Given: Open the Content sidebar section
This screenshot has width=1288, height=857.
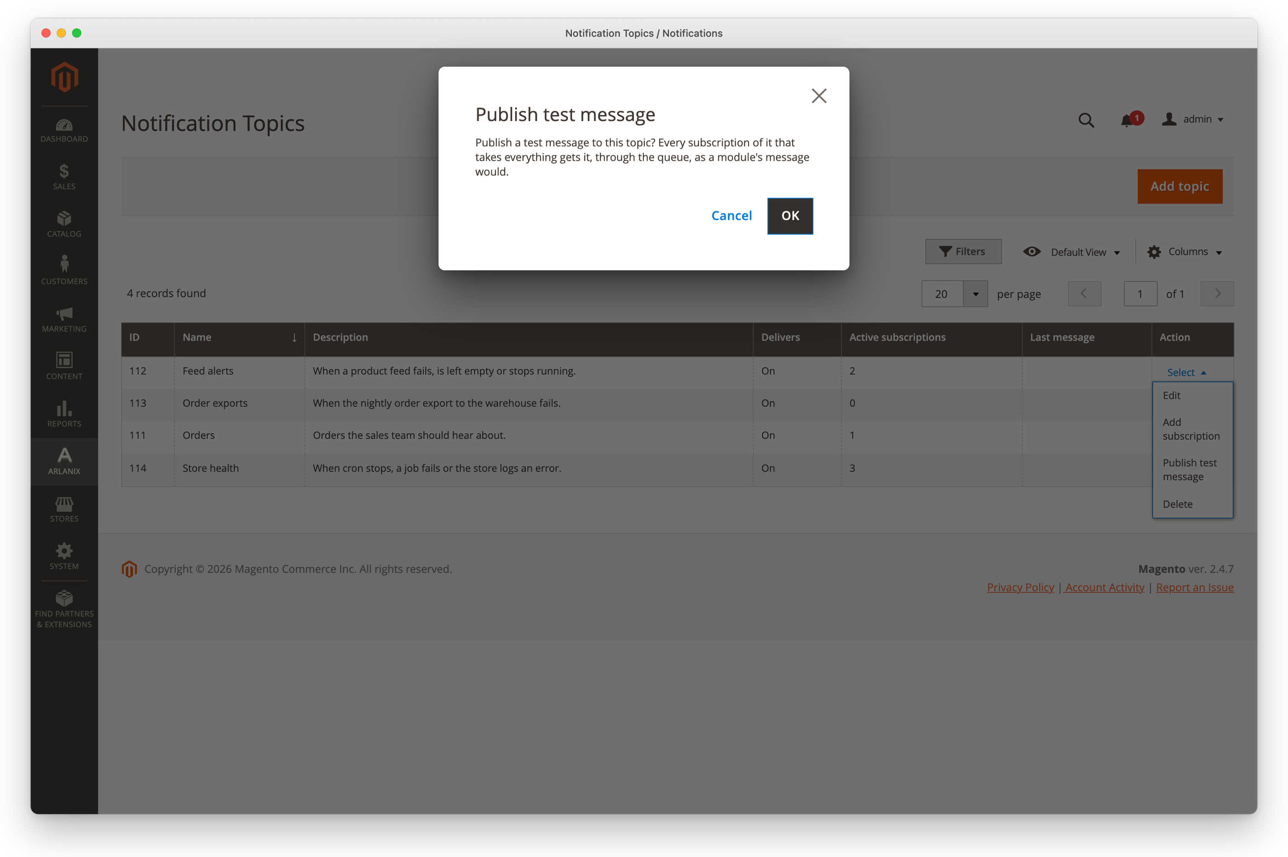Looking at the screenshot, I should 64,366.
